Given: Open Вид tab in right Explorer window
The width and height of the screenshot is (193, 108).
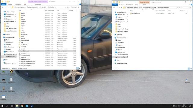Looking at the screenshot, I should coord(137,5).
